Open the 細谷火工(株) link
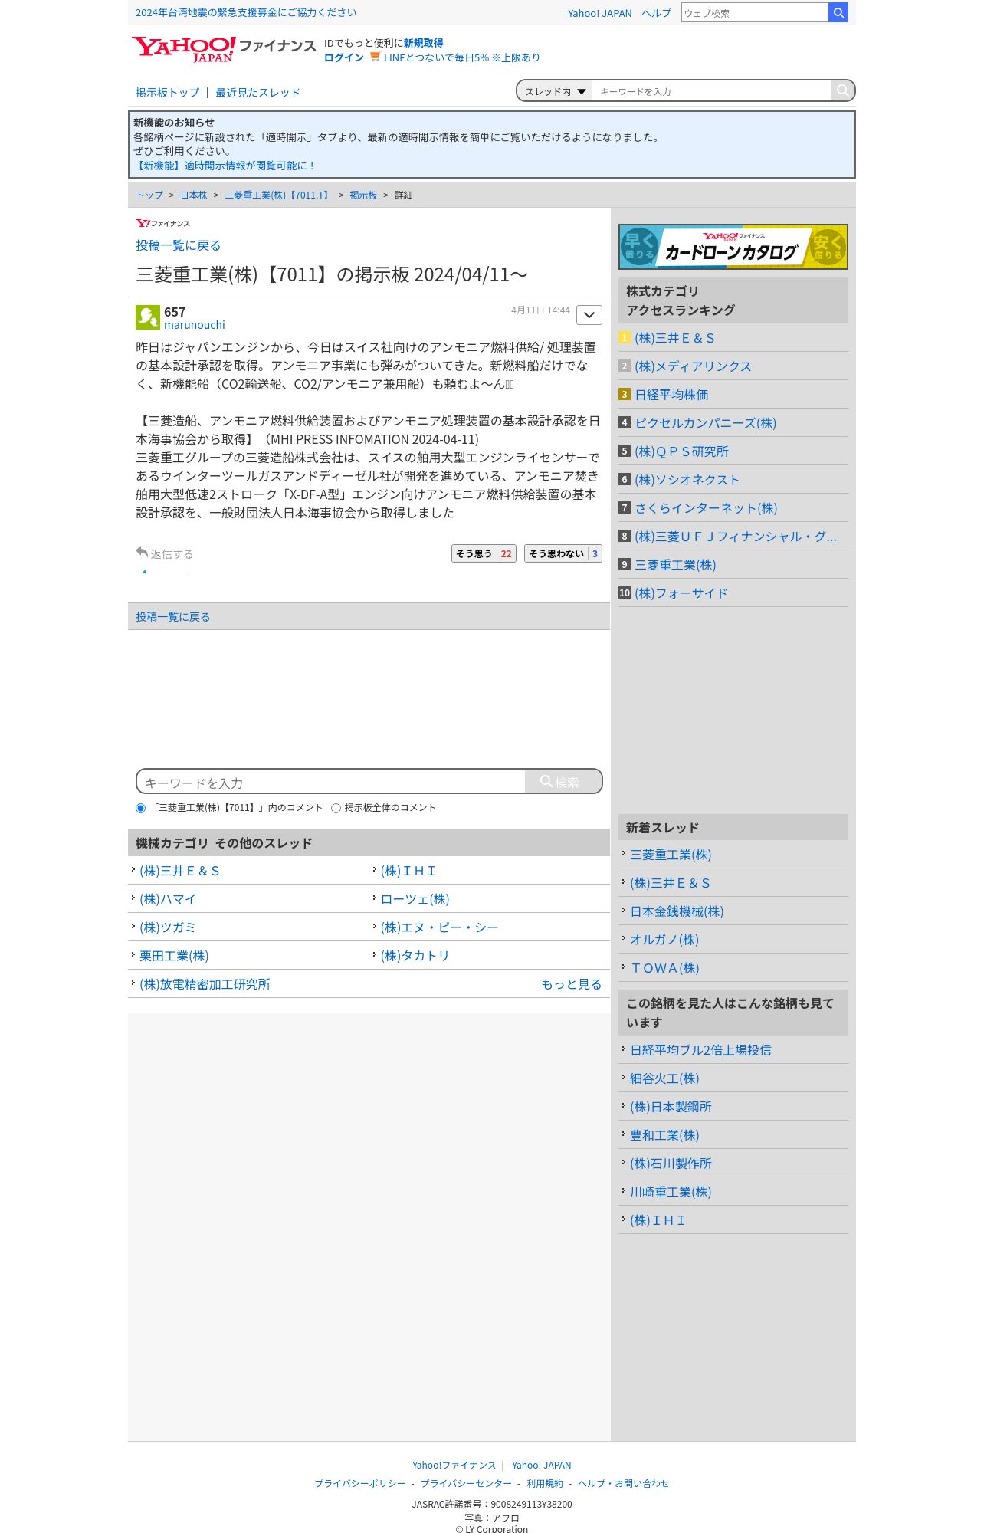This screenshot has width=984, height=1533. click(x=664, y=1078)
